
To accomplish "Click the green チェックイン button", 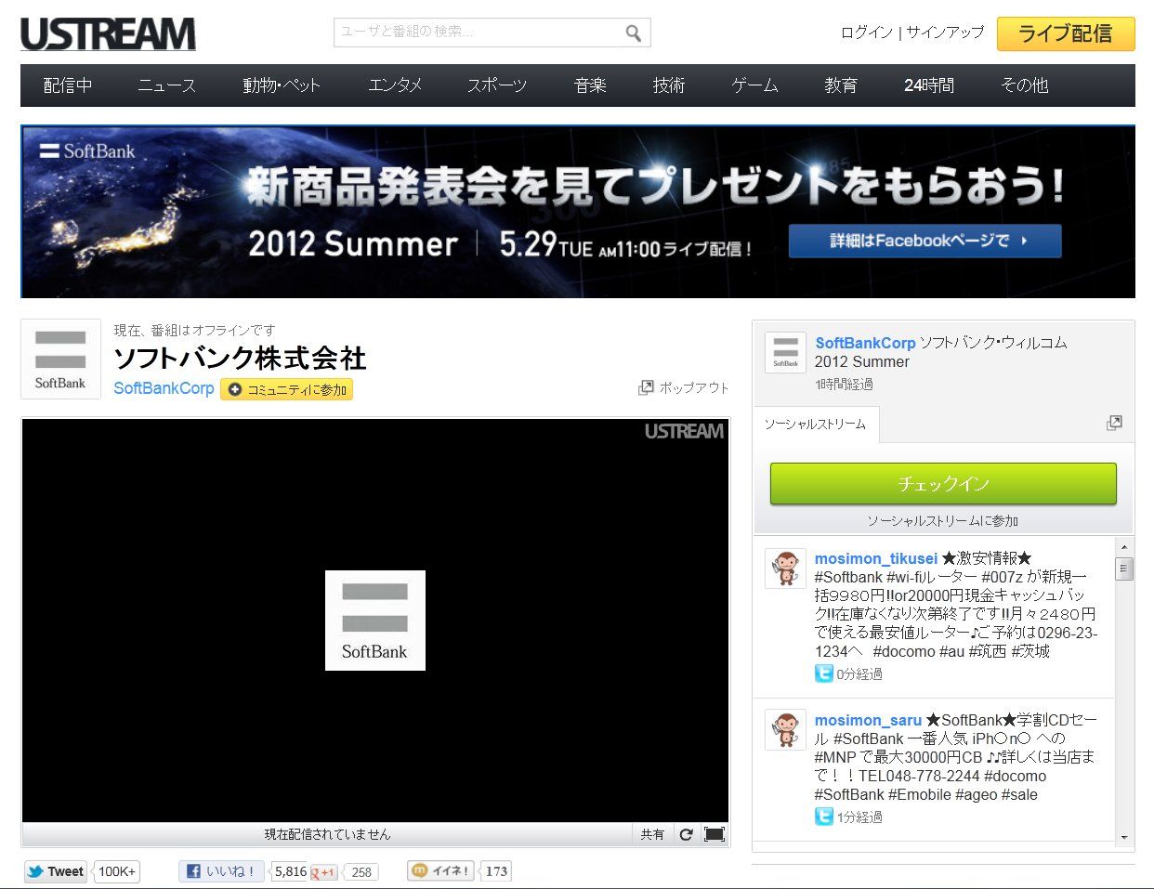I will pos(943,484).
